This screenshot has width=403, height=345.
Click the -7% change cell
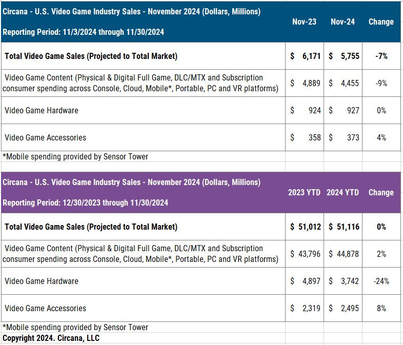pos(381,56)
